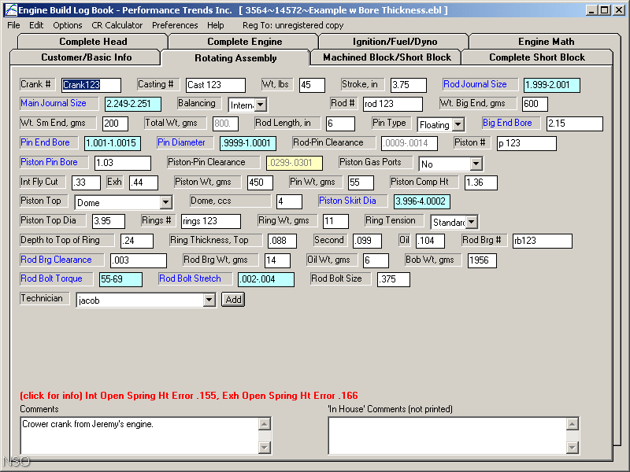
Task: Click the Piston # input field
Action: 527,143
